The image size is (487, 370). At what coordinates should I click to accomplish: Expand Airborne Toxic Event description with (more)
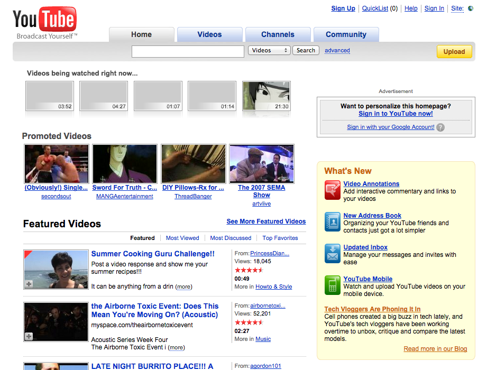coord(177,347)
